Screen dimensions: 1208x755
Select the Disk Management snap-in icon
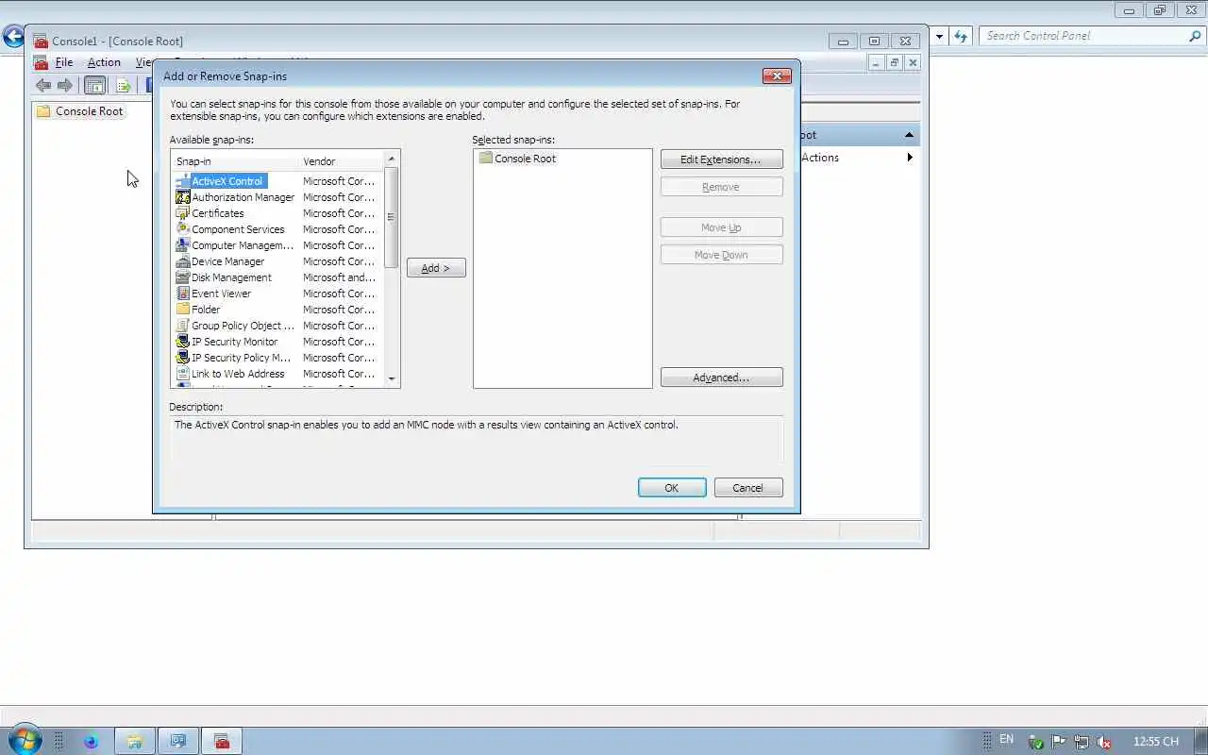pos(183,277)
